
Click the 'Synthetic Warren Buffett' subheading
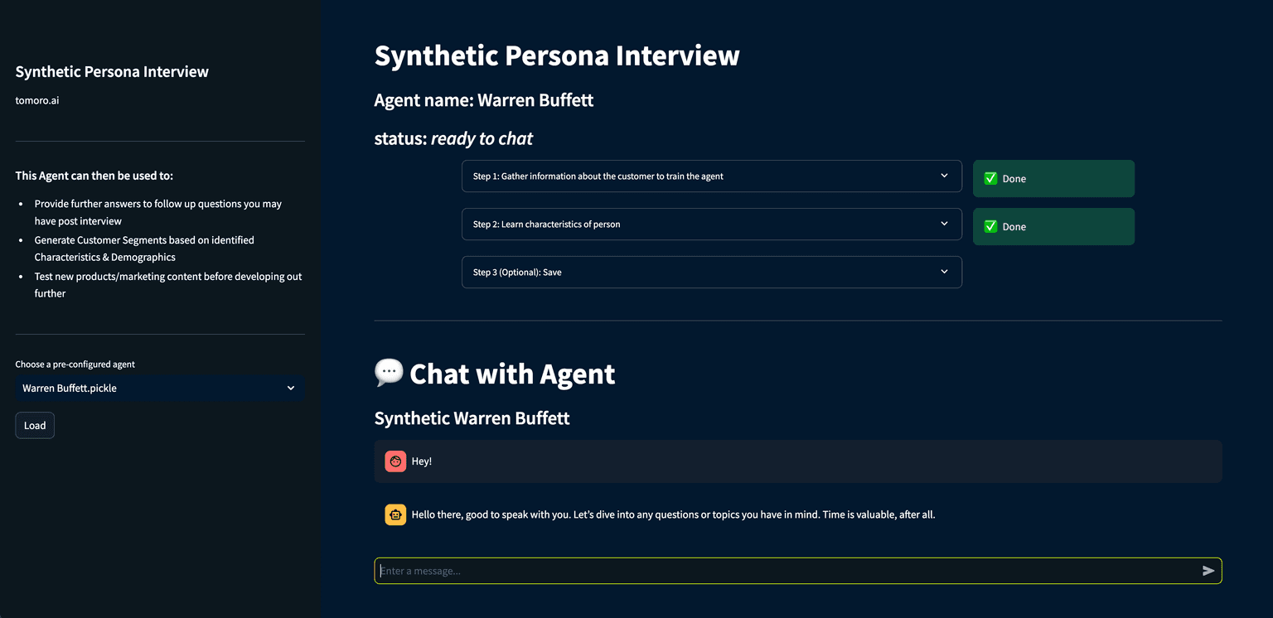point(472,418)
